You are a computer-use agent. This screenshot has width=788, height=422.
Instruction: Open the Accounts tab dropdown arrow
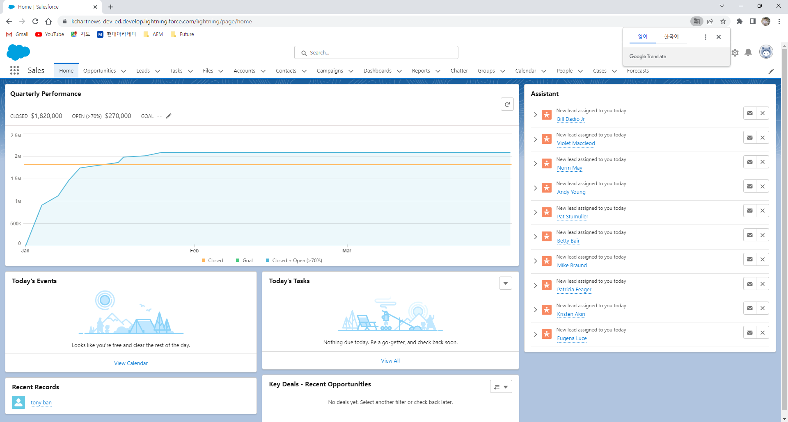click(263, 71)
